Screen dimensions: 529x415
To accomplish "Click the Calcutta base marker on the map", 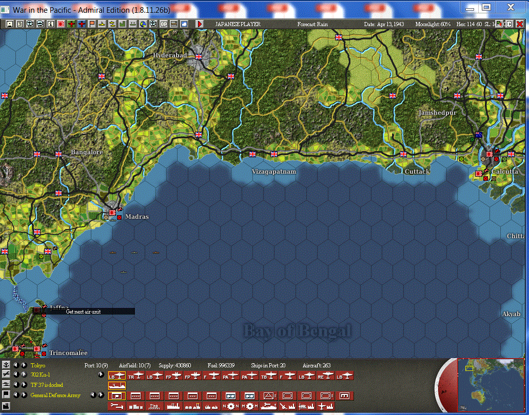I will [489, 154].
